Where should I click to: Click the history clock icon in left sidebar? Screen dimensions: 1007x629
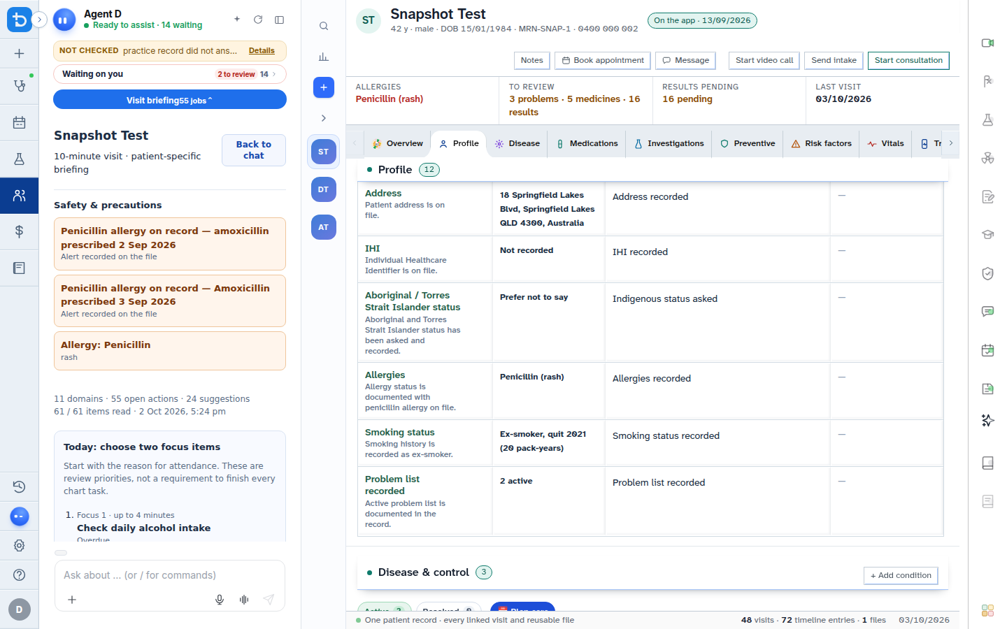click(20, 486)
